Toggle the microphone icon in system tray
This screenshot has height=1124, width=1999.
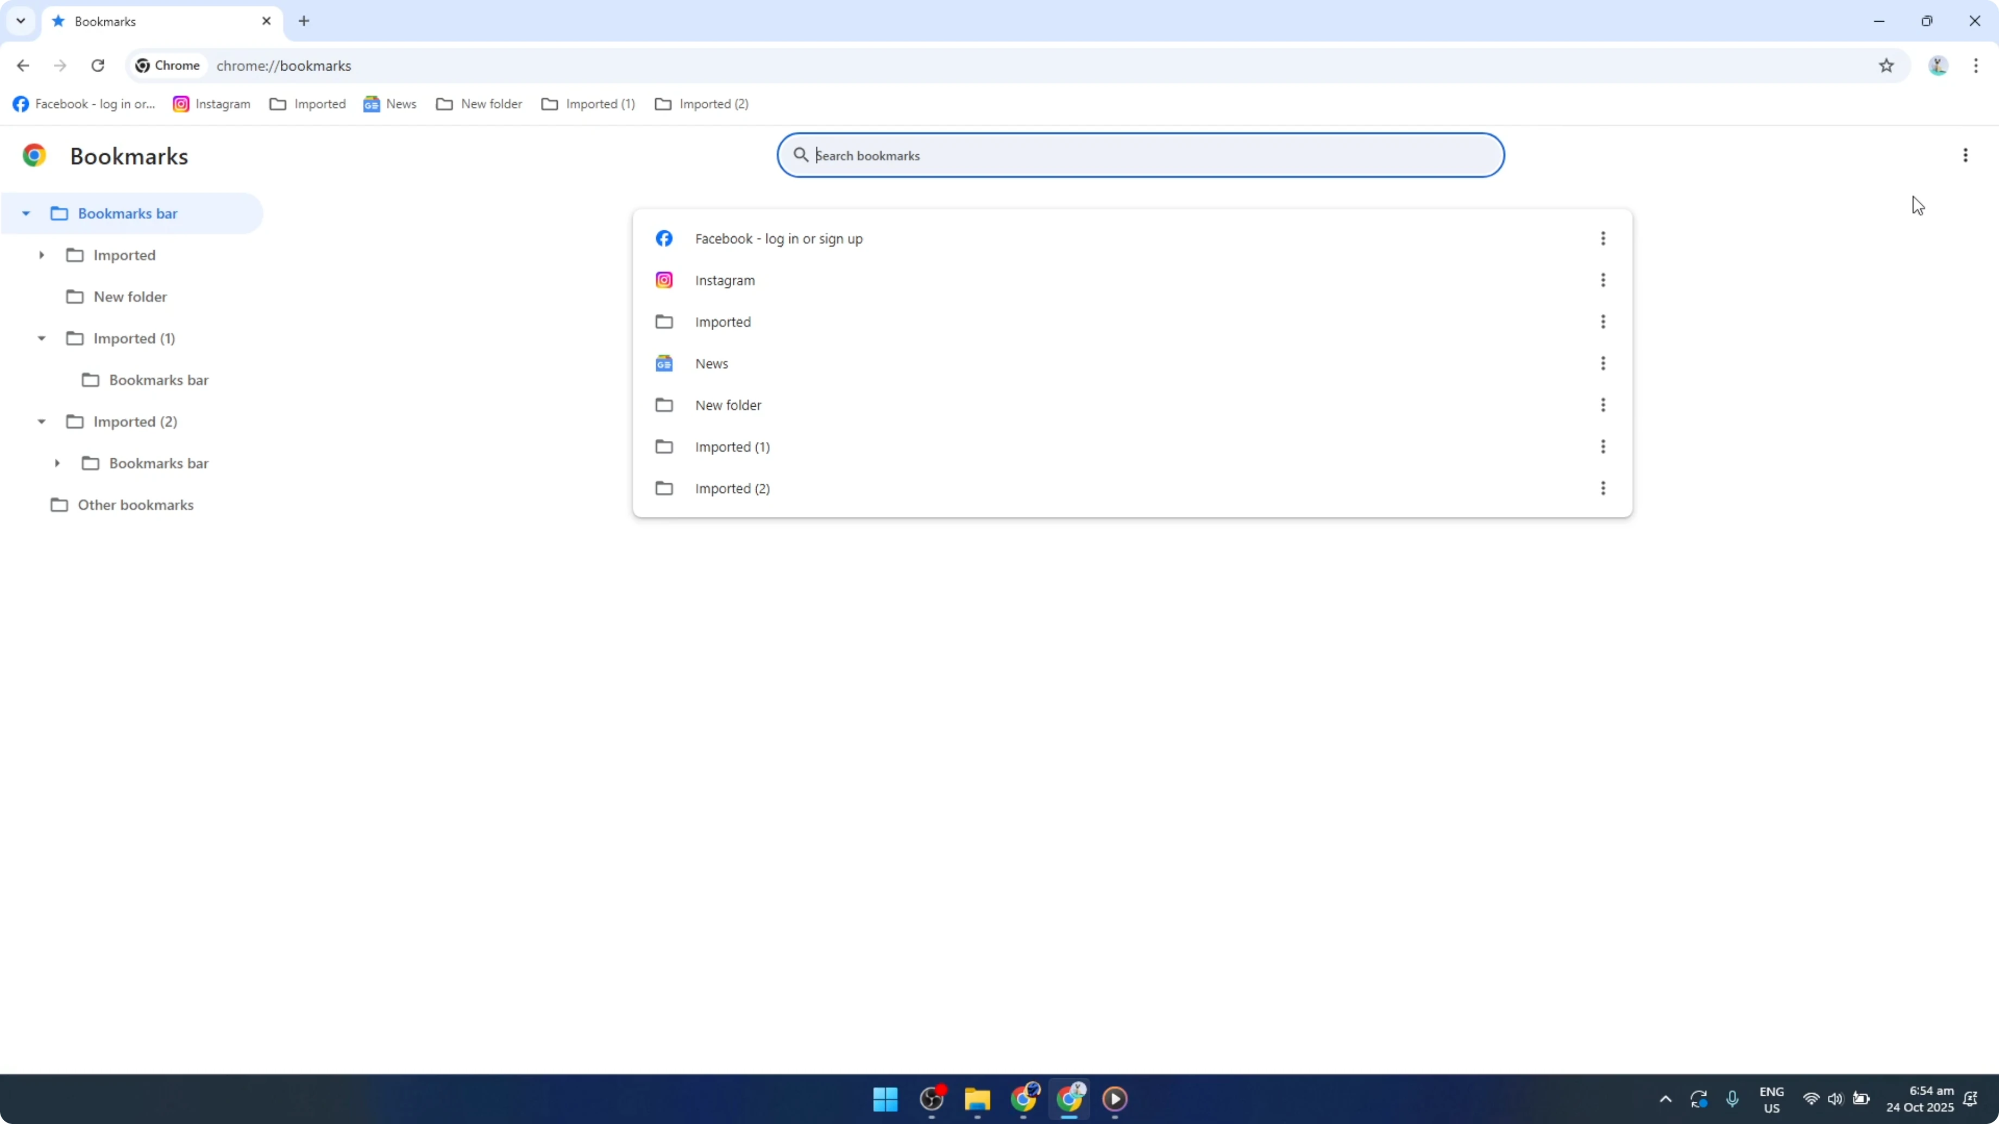tap(1733, 1099)
